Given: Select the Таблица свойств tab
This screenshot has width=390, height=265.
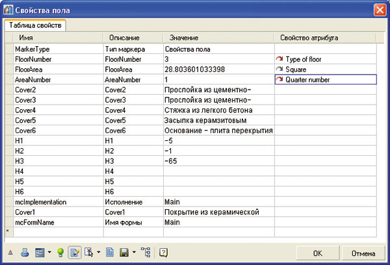Looking at the screenshot, I should (35, 25).
